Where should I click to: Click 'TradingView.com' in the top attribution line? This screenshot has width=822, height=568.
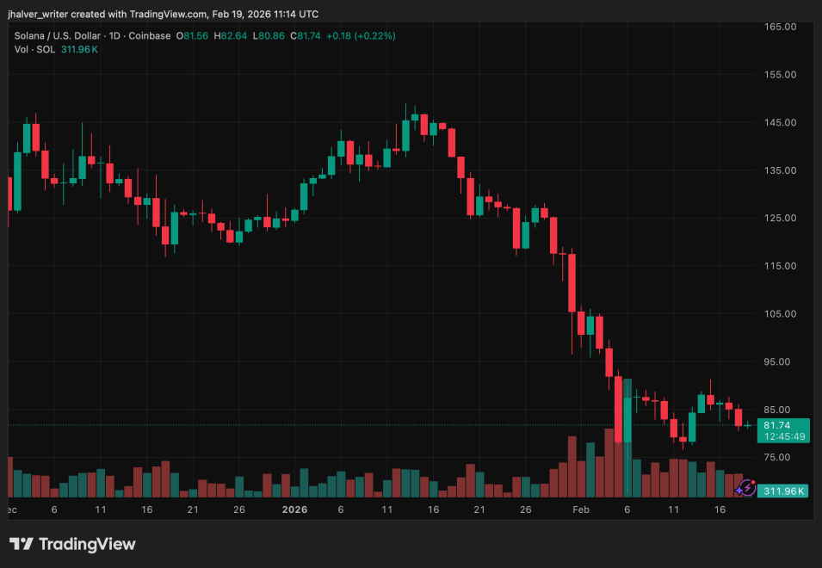(x=170, y=14)
